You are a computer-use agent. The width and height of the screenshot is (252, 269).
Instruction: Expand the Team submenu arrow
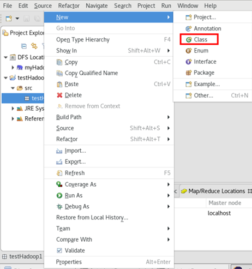pyautogui.click(x=169, y=229)
